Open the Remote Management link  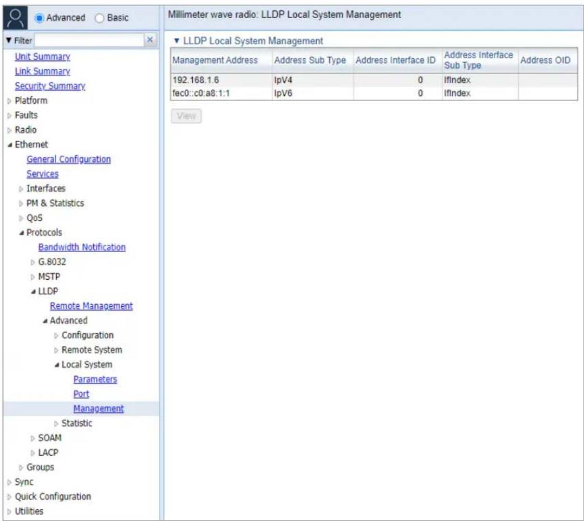tap(91, 306)
